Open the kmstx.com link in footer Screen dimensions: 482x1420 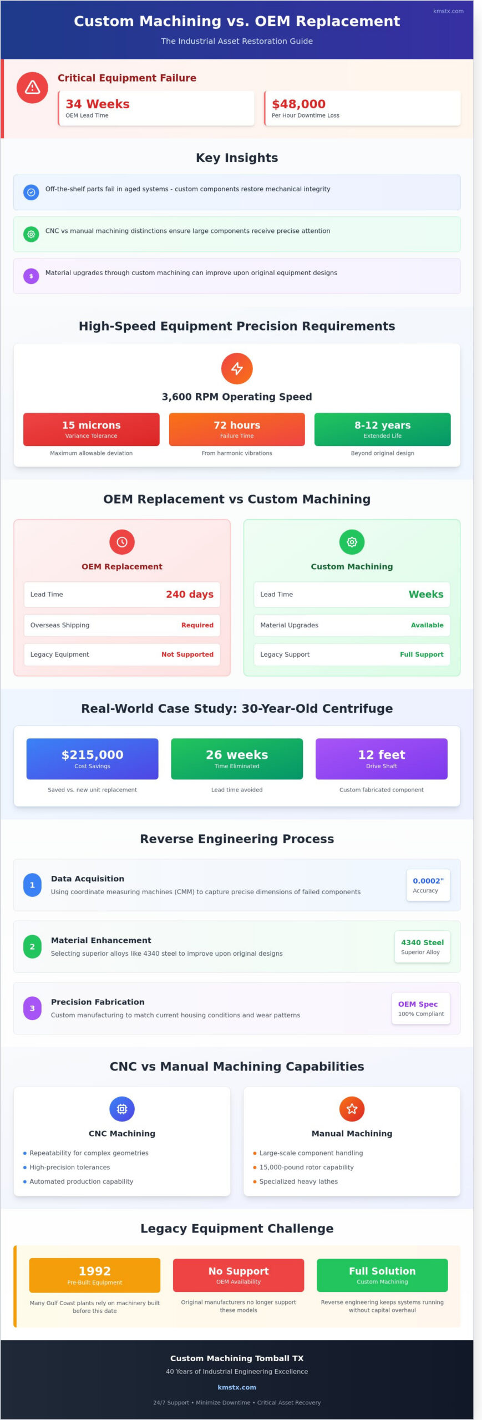pyautogui.click(x=237, y=1387)
